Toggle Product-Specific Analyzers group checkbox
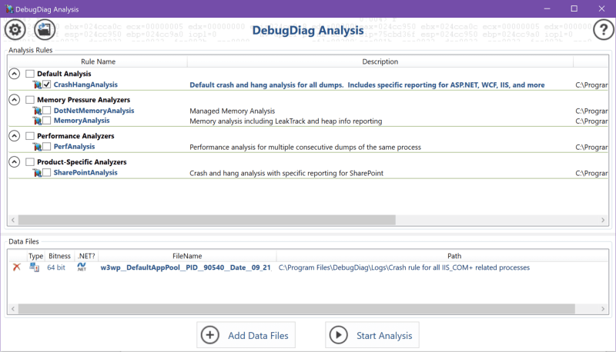Screen dimensions: 616x352 pyautogui.click(x=30, y=161)
